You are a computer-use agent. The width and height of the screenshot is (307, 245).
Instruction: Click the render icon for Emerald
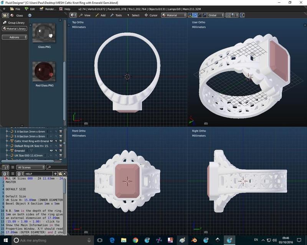(61, 151)
